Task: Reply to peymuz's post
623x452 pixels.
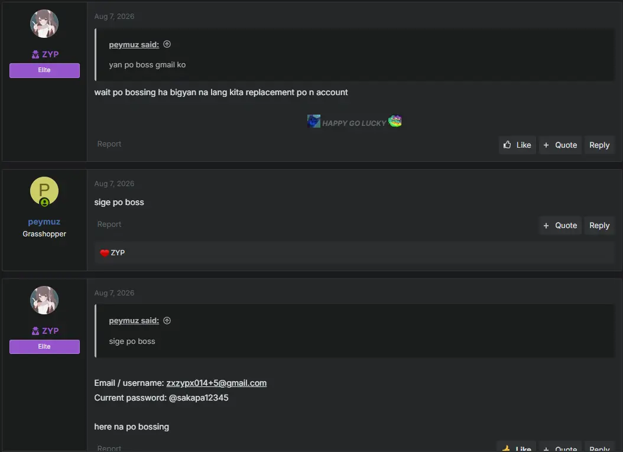Action: (599, 225)
